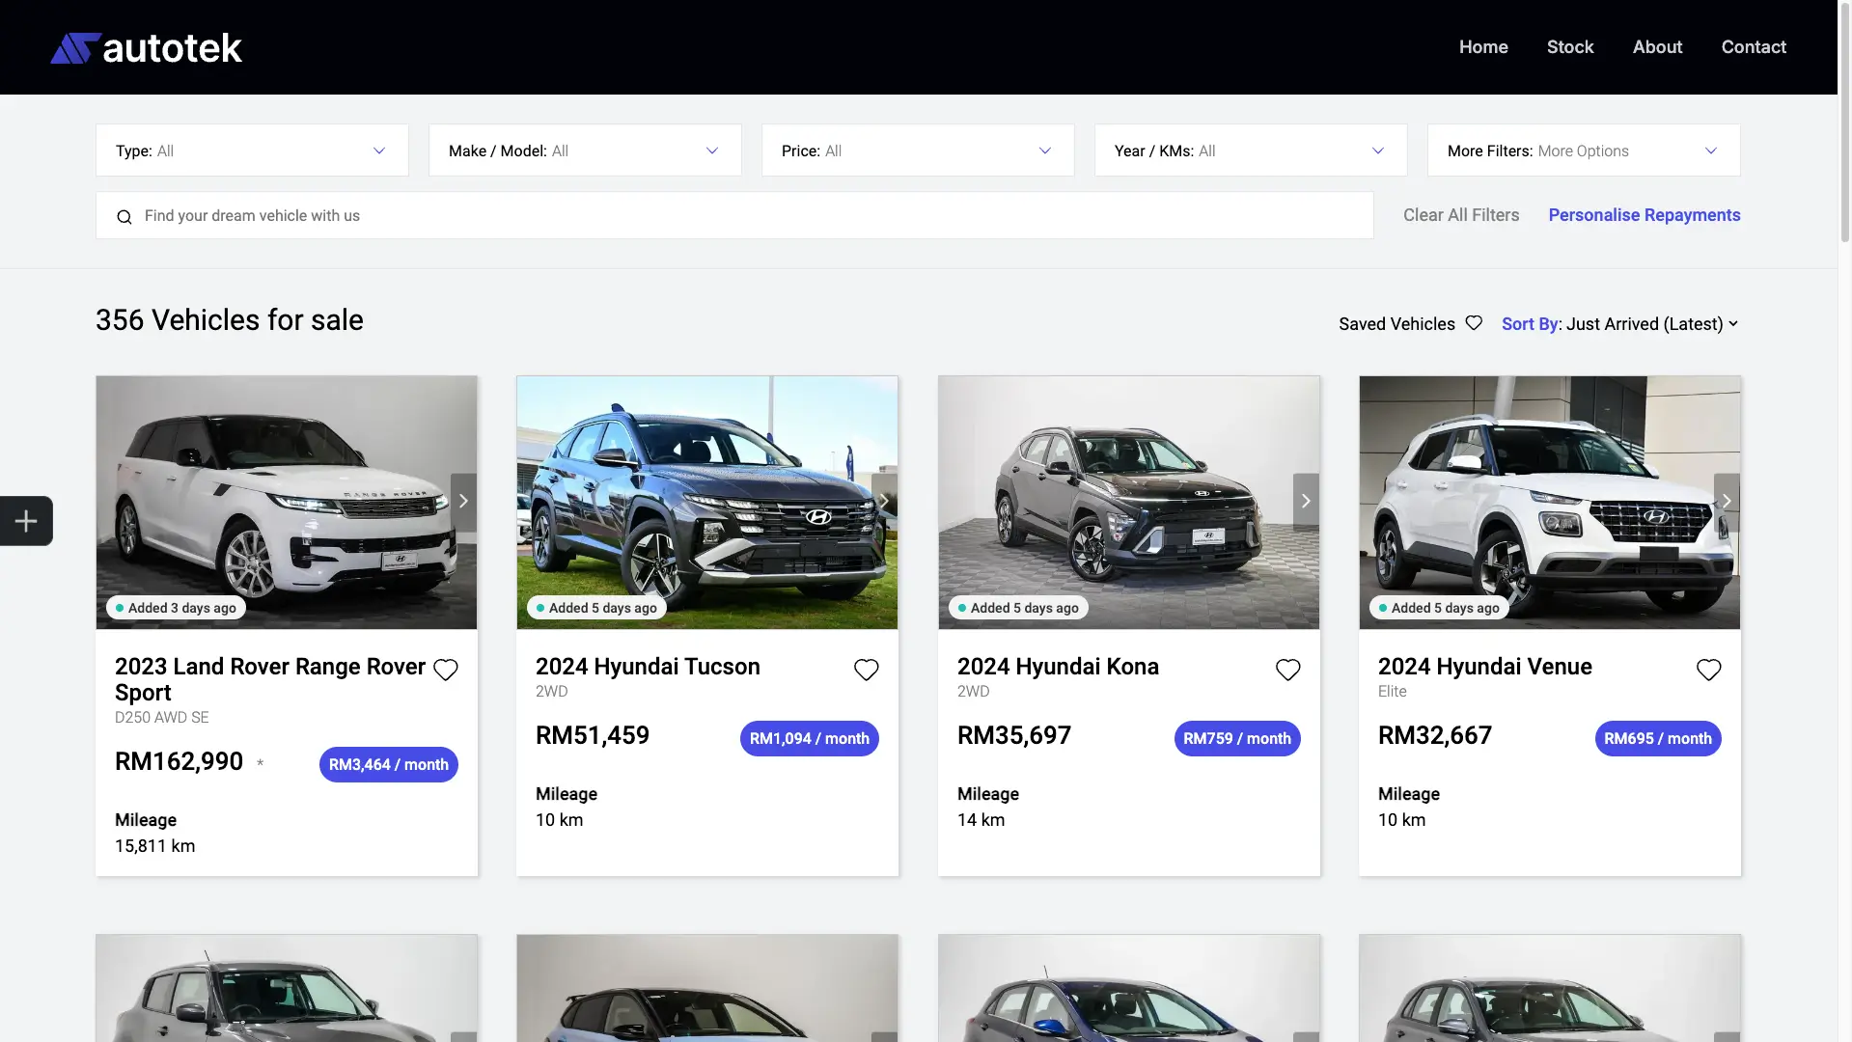Viewport: 1852px width, 1042px height.
Task: Click RM3,464 / month repayment badge
Action: [389, 764]
